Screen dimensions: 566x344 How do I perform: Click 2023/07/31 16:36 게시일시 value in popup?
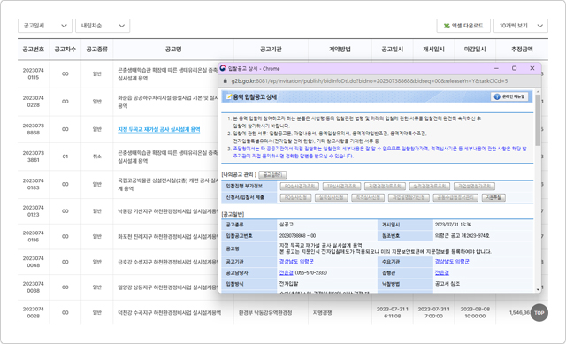(453, 225)
